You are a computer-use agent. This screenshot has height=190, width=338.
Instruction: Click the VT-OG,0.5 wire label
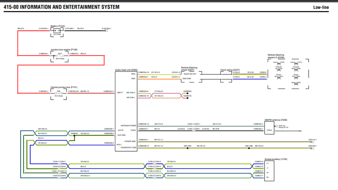[x=158, y=91]
